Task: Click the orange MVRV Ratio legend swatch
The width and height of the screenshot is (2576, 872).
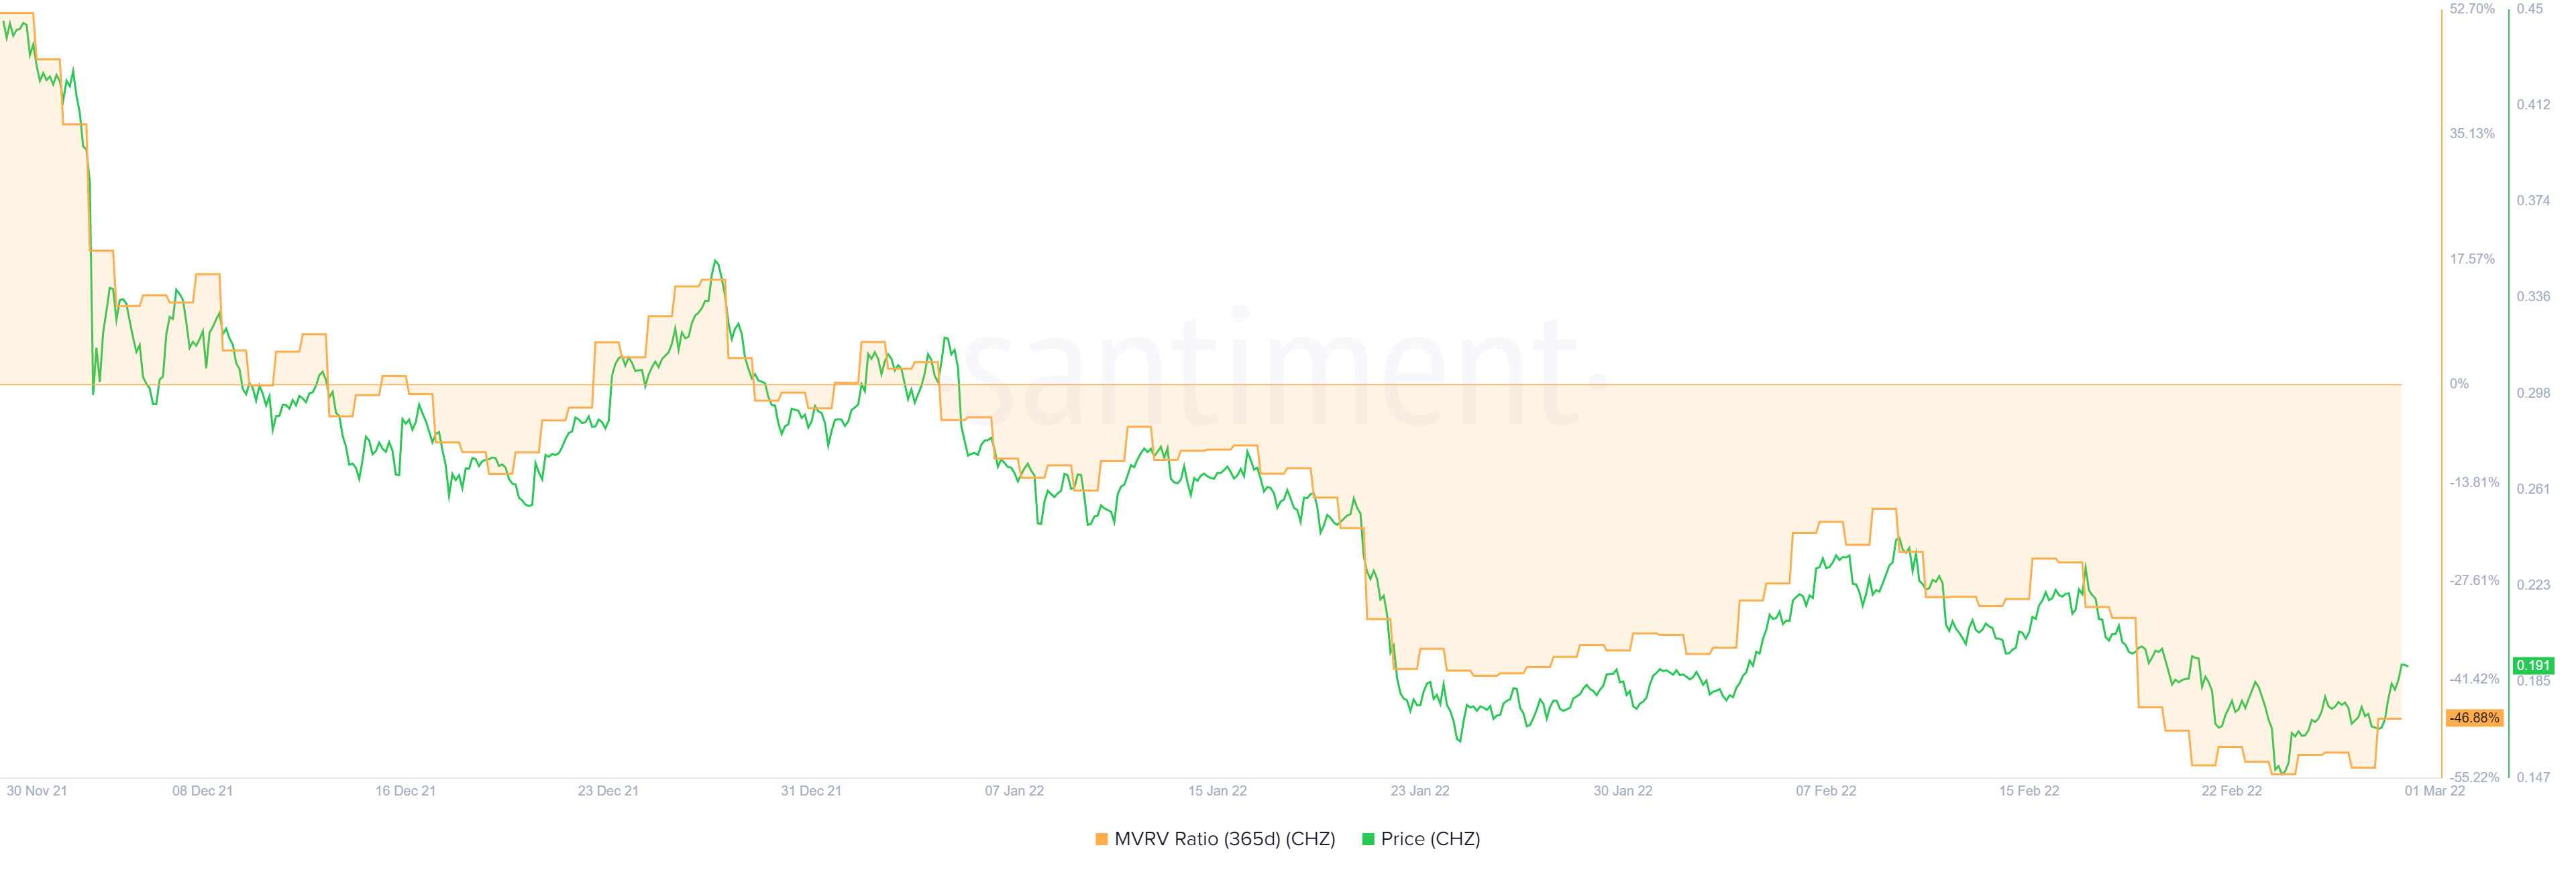Action: pos(1101,840)
